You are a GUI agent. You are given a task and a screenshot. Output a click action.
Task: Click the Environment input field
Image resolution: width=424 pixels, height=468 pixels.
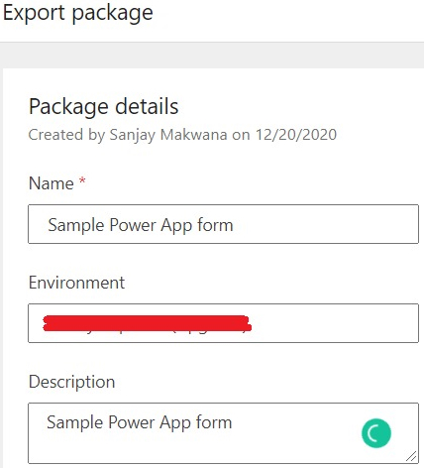(223, 323)
